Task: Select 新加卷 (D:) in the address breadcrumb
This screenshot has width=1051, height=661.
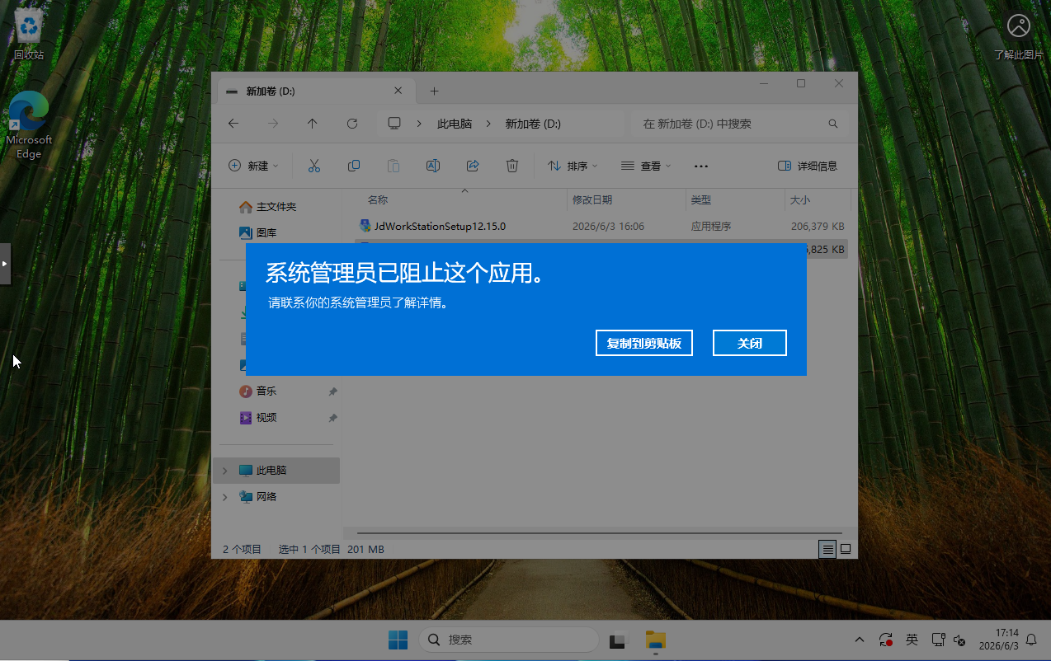Action: point(533,124)
